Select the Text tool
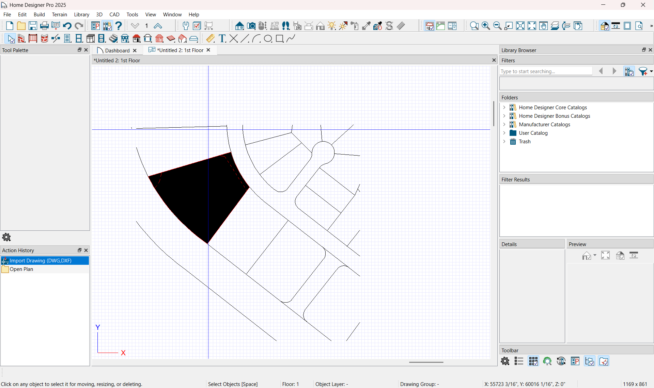 [222, 38]
